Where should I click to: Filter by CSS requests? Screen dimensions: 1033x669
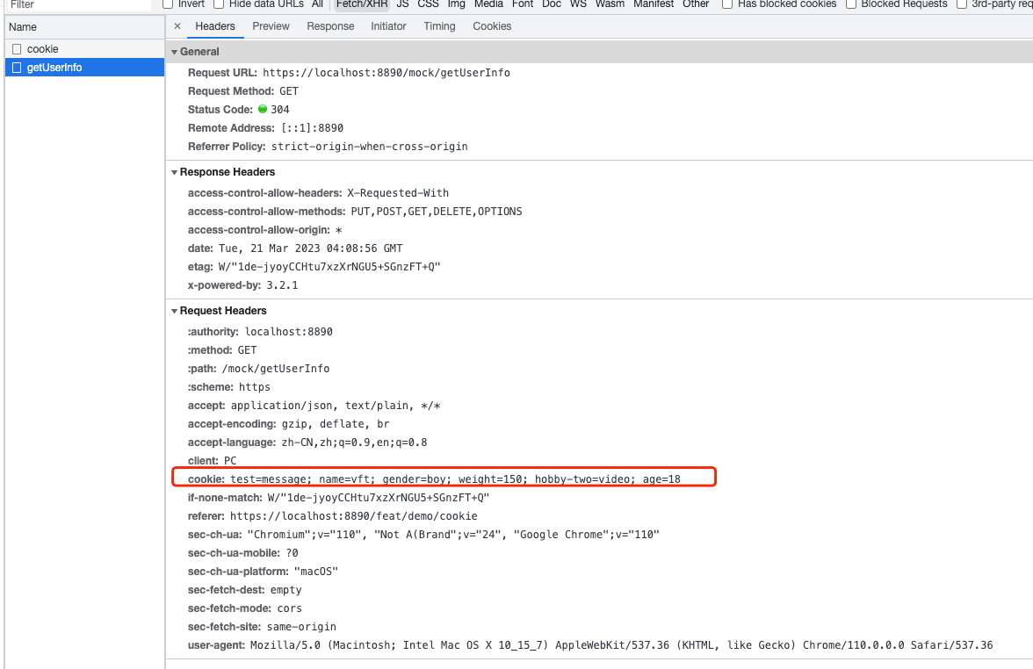pyautogui.click(x=429, y=4)
